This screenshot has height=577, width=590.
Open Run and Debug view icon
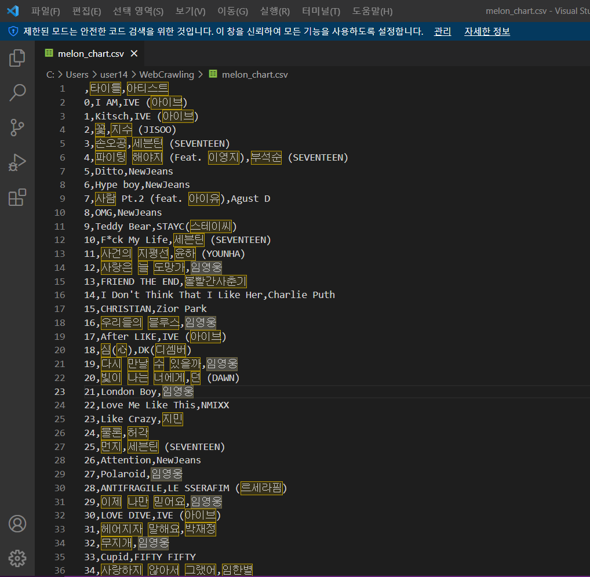pyautogui.click(x=17, y=162)
